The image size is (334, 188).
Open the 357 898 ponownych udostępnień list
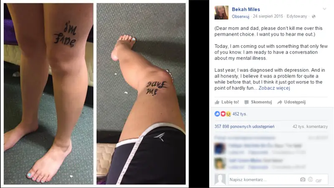tap(244, 127)
